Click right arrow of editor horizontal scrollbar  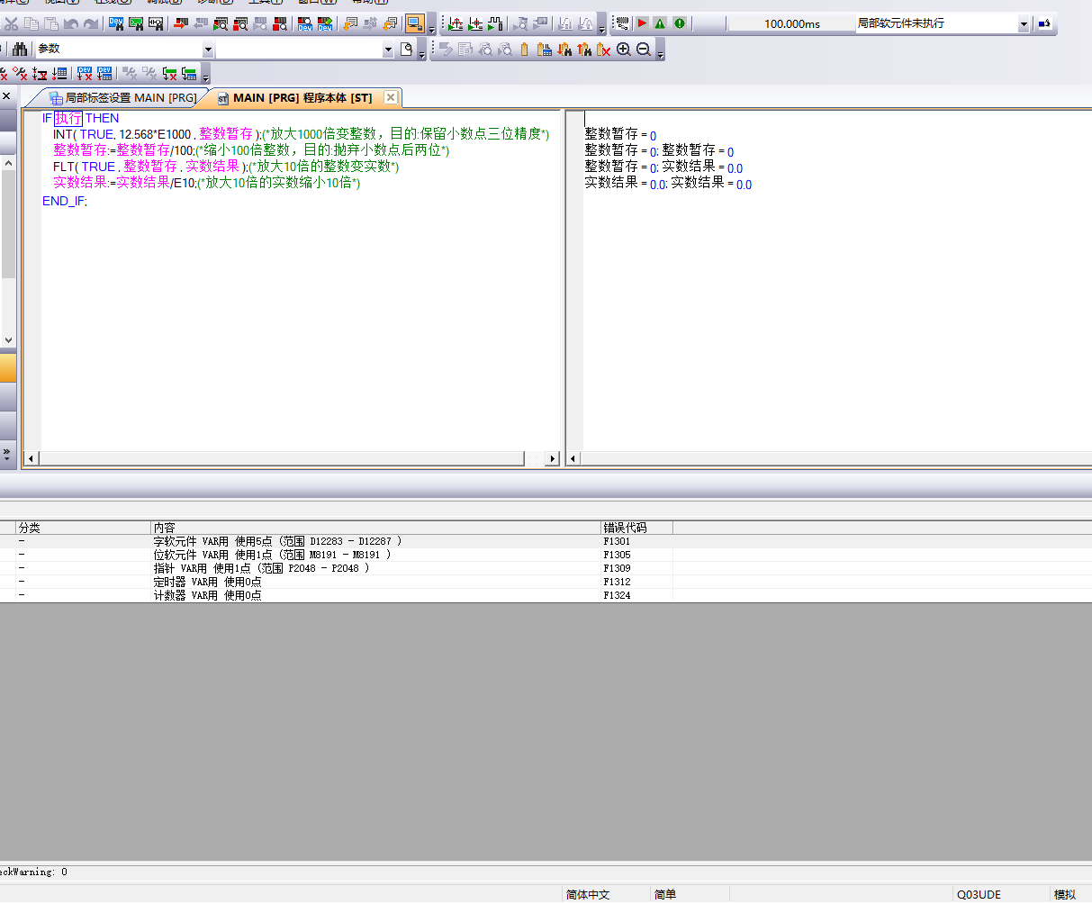(553, 459)
